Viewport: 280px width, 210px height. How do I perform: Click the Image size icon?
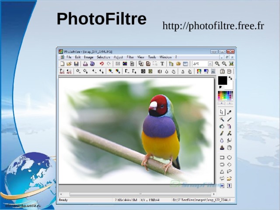[x=141, y=63]
